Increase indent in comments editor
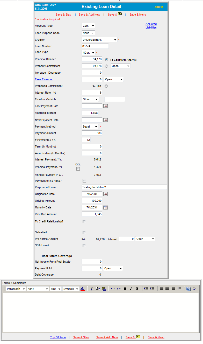 coord(152,289)
